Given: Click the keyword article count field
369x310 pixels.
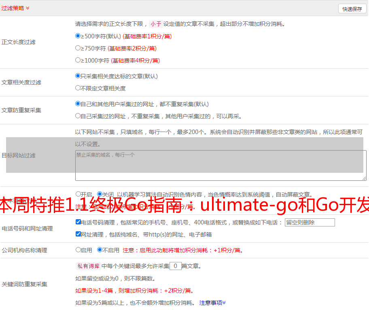Looking at the screenshot, I should coord(175,266).
